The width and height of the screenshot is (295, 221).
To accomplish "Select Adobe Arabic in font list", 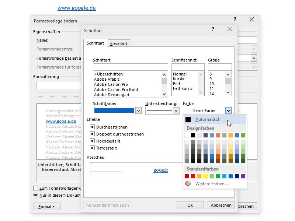I will pyautogui.click(x=107, y=79).
